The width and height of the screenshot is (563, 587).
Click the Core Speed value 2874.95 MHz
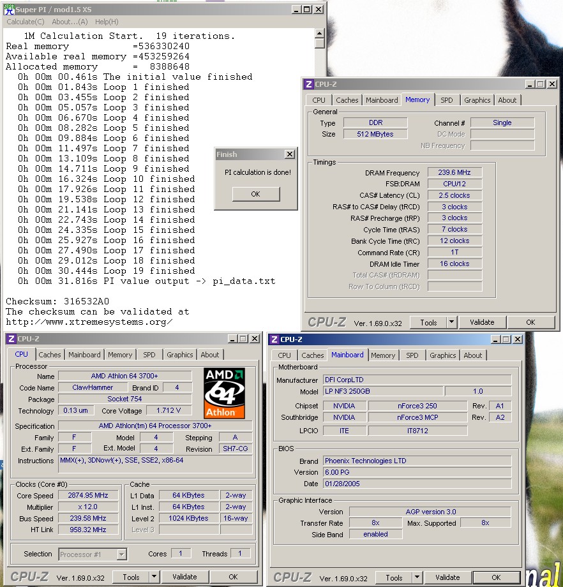click(x=88, y=495)
